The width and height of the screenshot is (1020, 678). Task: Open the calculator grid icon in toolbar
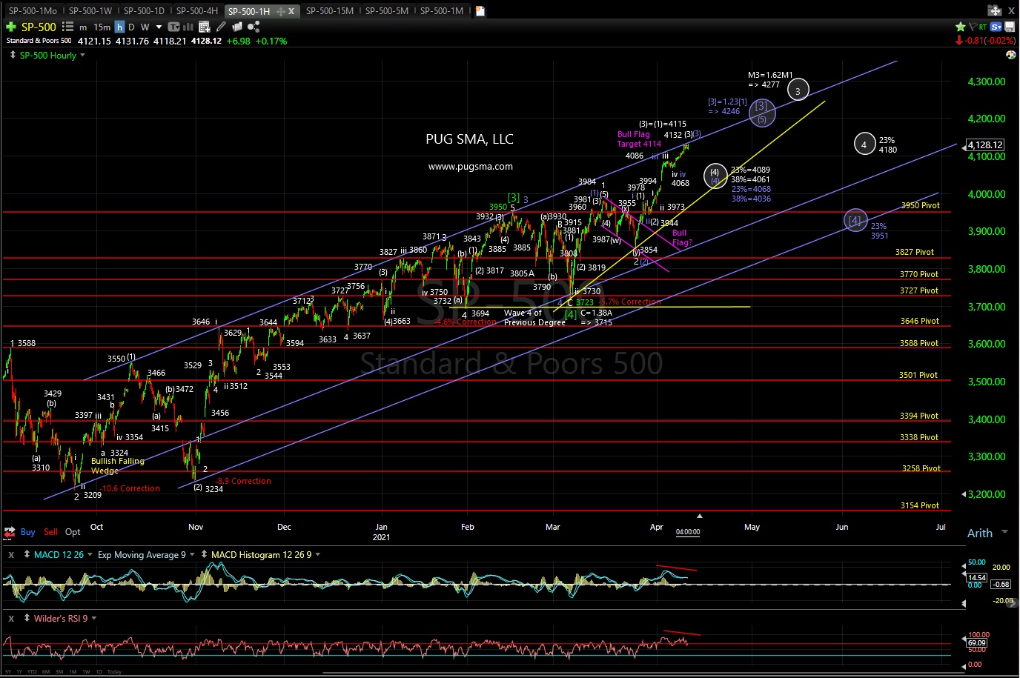tap(205, 27)
